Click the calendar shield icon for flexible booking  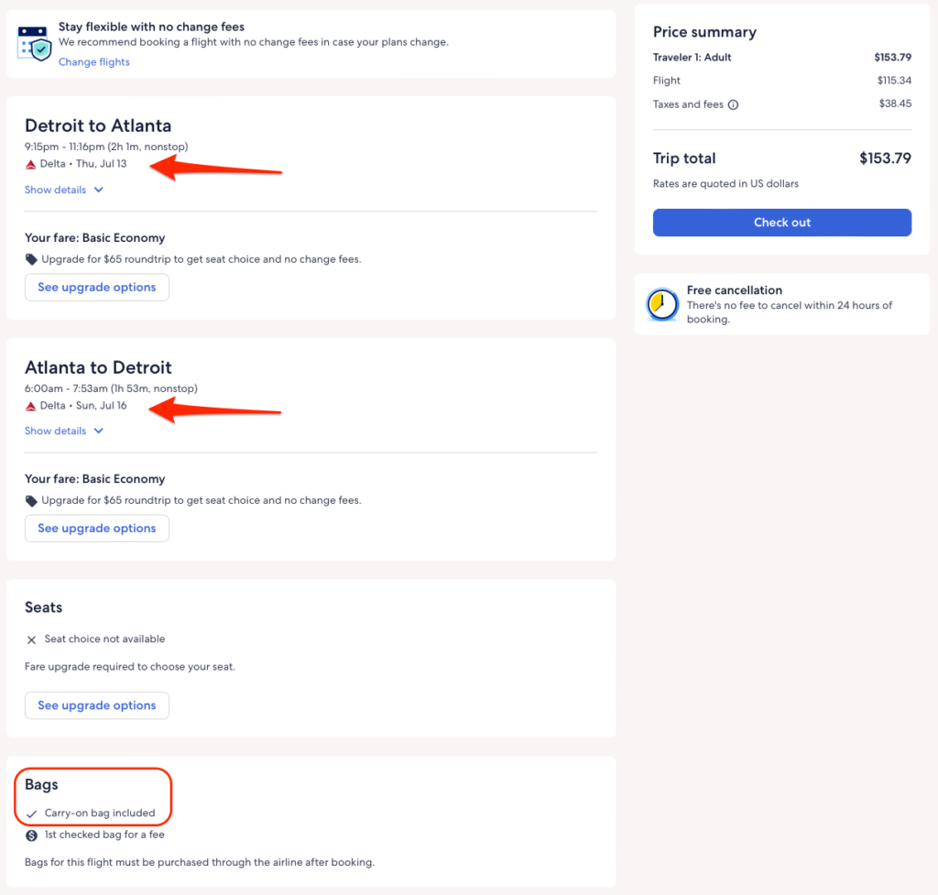(35, 43)
